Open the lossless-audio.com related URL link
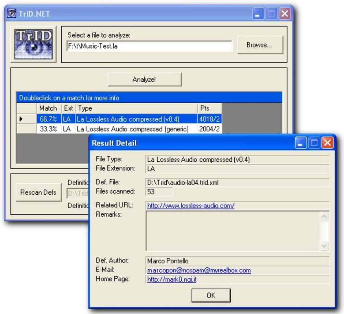 click(x=191, y=206)
